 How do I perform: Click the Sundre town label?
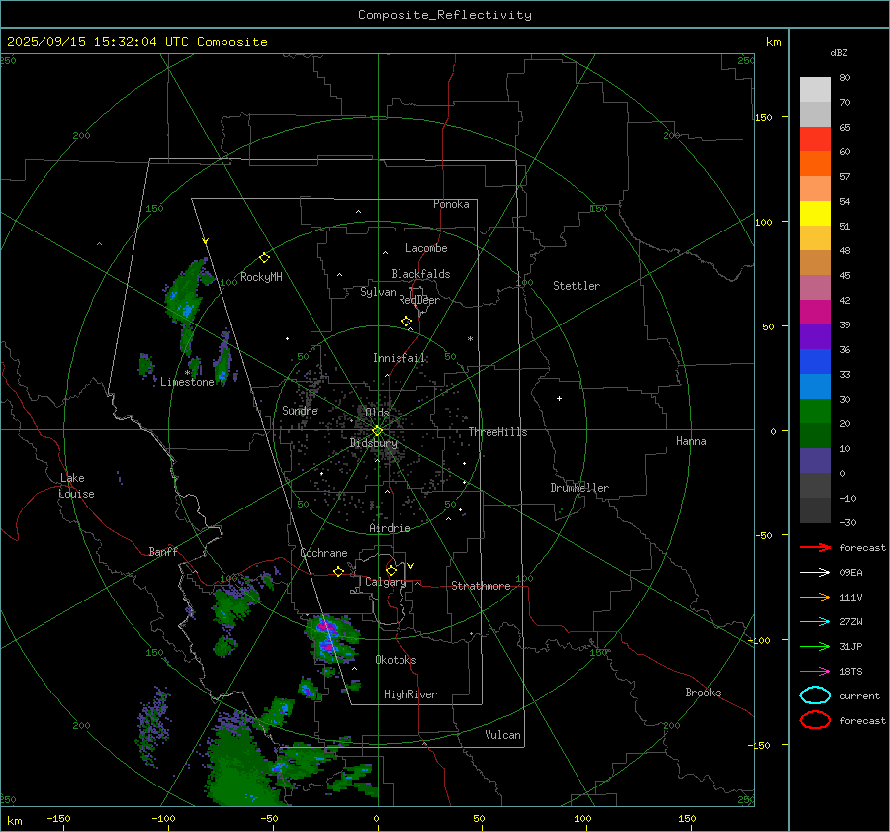click(x=300, y=411)
